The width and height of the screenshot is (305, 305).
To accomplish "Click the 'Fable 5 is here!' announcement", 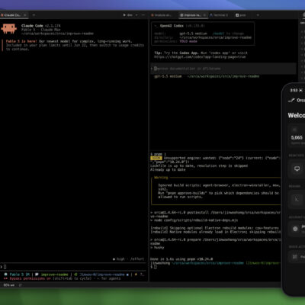I will [x=21, y=41].
